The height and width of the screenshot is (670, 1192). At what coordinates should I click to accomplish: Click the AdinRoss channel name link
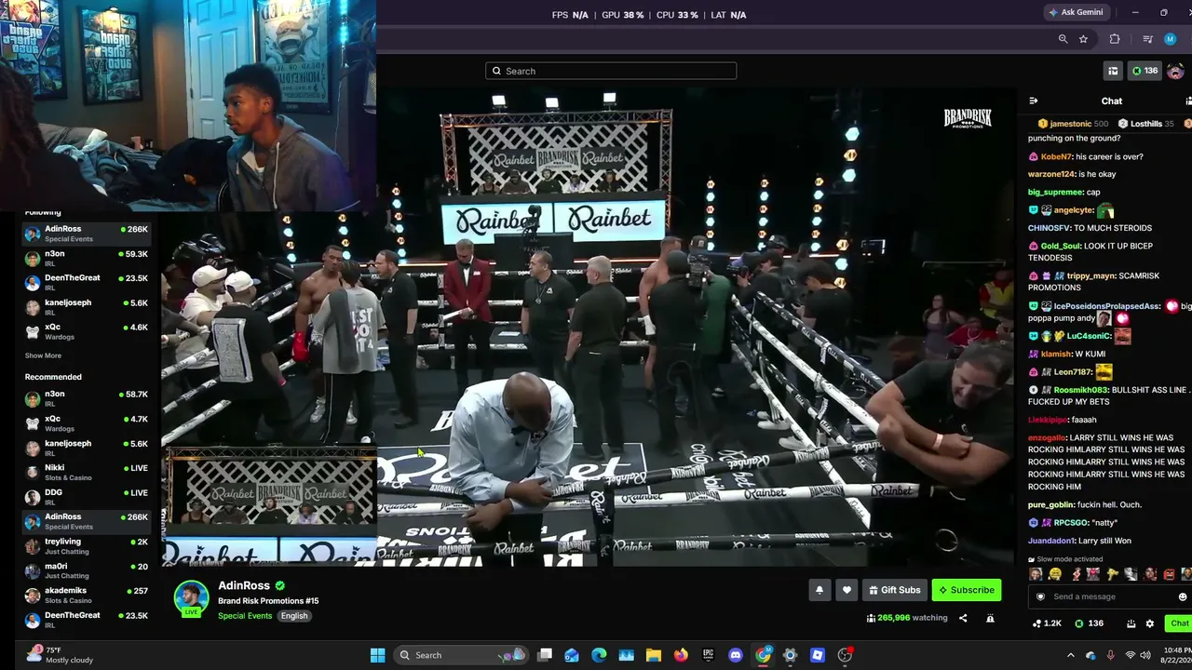pyautogui.click(x=244, y=585)
